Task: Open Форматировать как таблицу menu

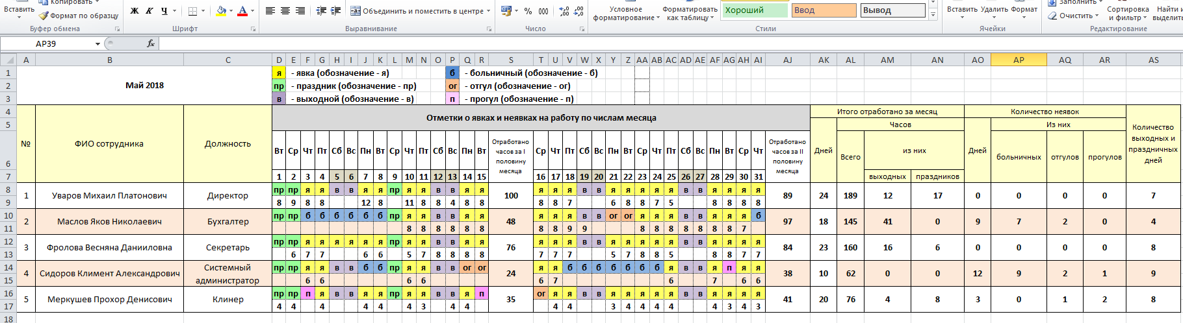Action: tap(690, 13)
